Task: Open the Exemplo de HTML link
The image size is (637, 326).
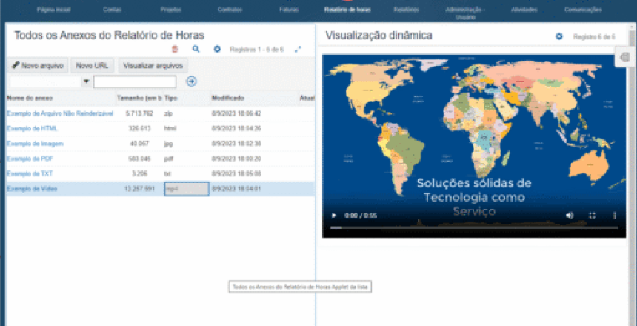Action: click(33, 128)
